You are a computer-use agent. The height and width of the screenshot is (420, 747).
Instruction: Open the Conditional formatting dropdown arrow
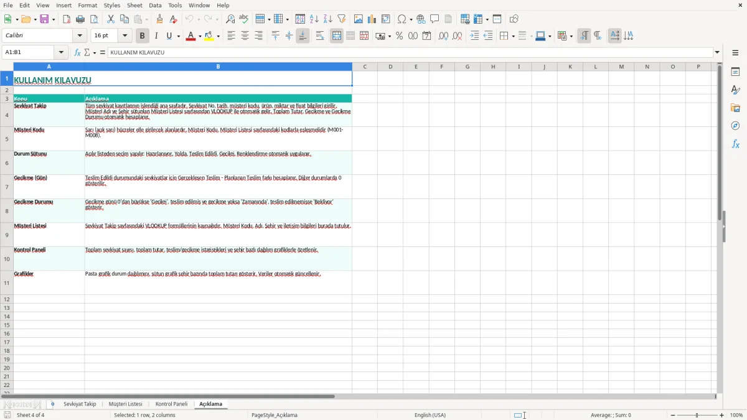pyautogui.click(x=571, y=36)
